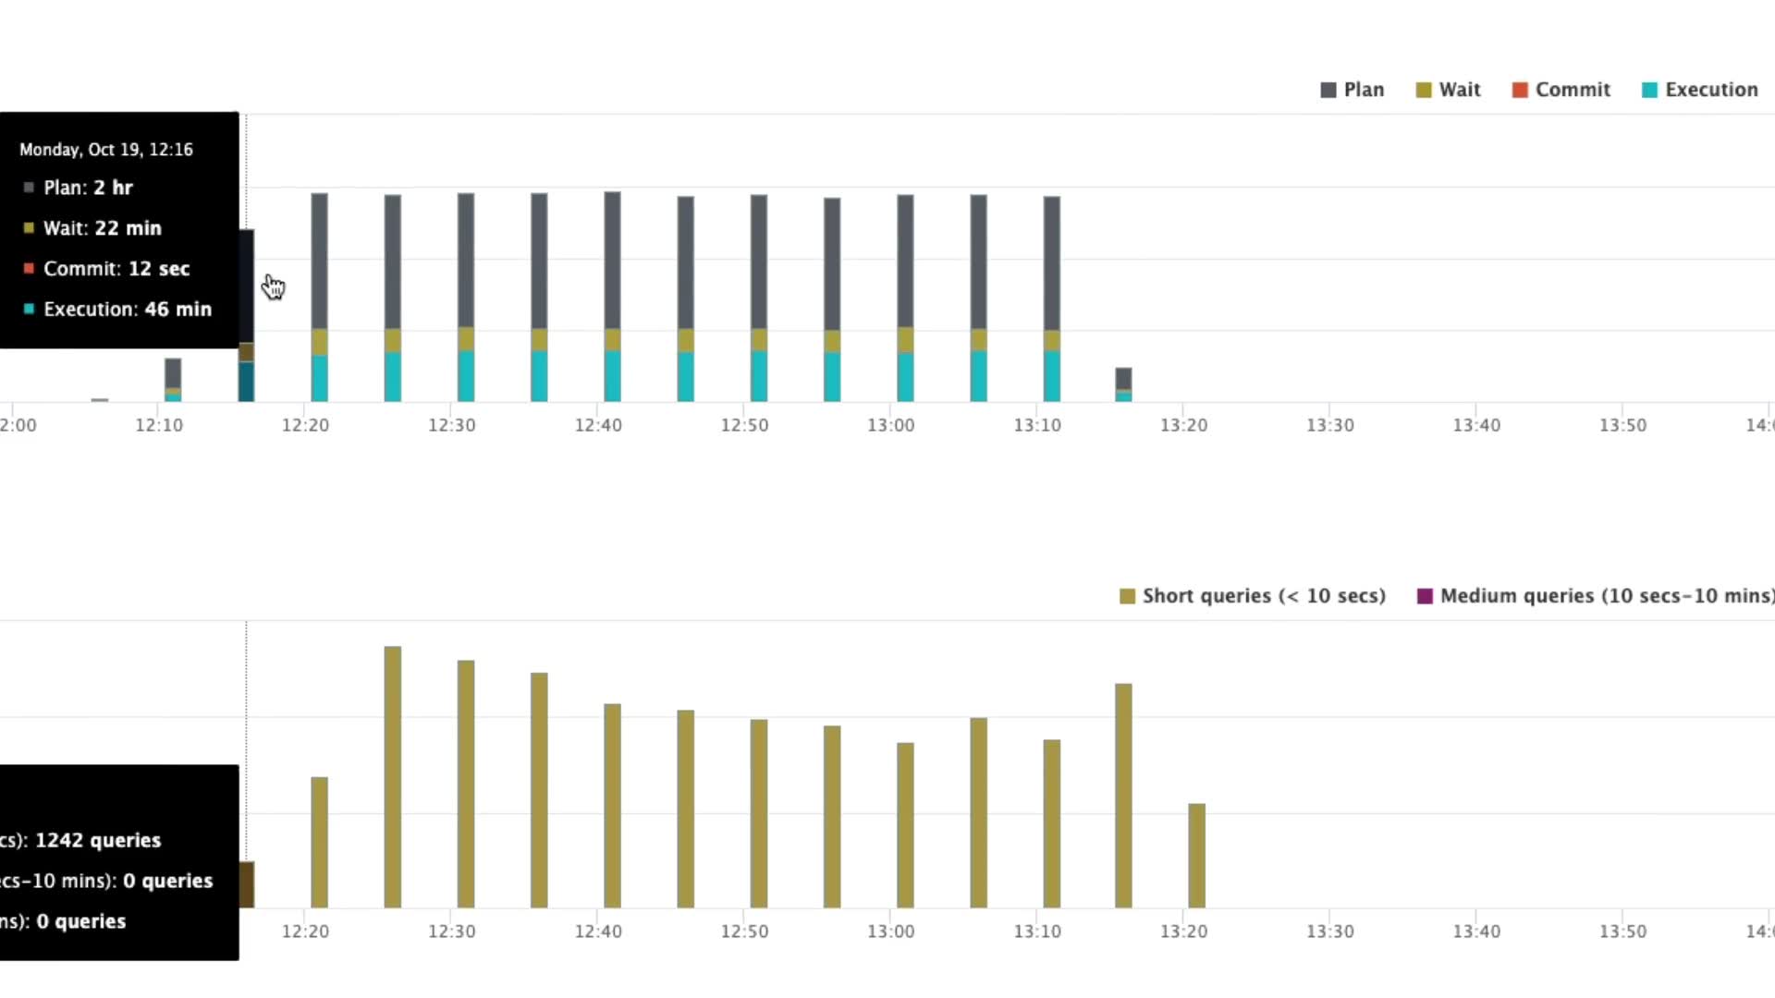1775x998 pixels.
Task: Click the last short-queries bar near 13:20
Action: [x=1196, y=855]
